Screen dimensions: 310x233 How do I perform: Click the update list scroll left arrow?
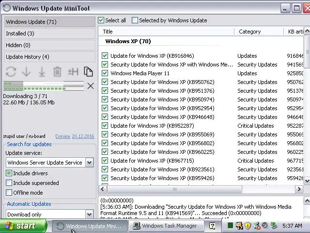point(103,189)
